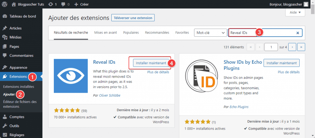This screenshot has height=138, width=315.
Task: Open Extensions installées submenu
Action: [x=19, y=87]
